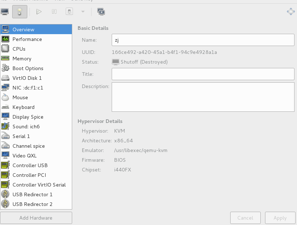Screen dimensions: 297x225
Task: Click the Apply button
Action: pos(280,218)
